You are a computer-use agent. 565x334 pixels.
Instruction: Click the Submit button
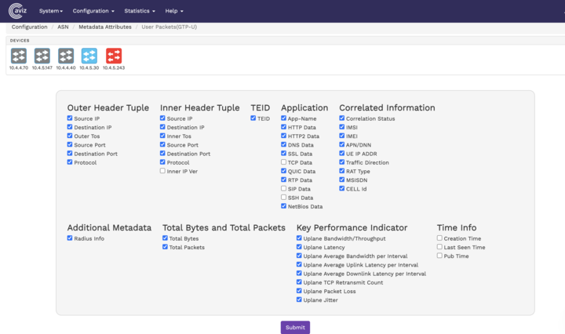295,327
